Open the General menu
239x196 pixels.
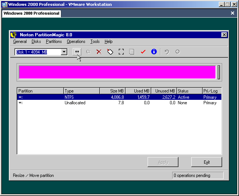pyautogui.click(x=20, y=41)
